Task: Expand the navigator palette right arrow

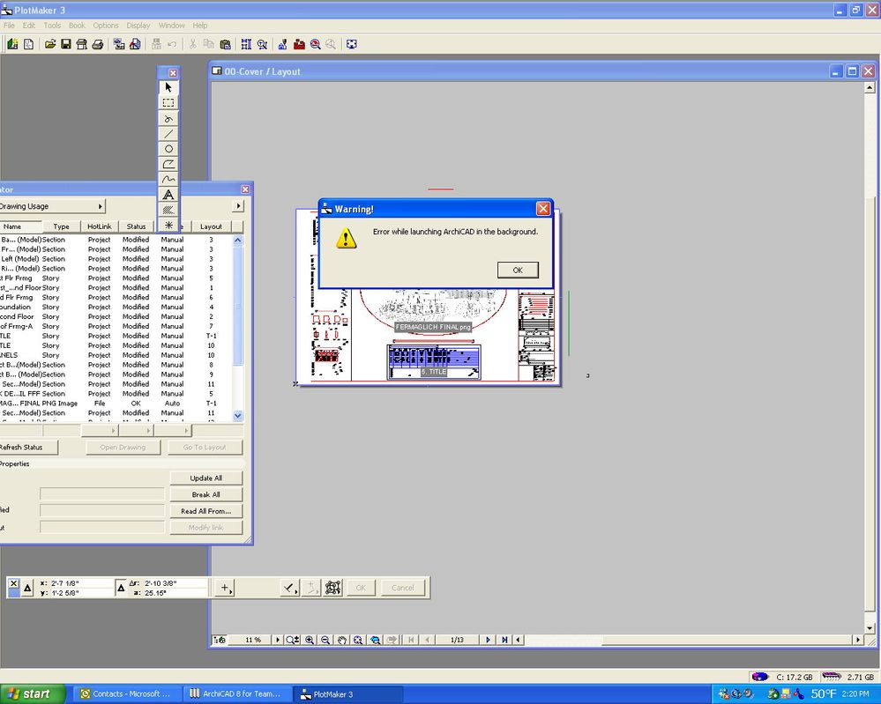Action: point(238,206)
